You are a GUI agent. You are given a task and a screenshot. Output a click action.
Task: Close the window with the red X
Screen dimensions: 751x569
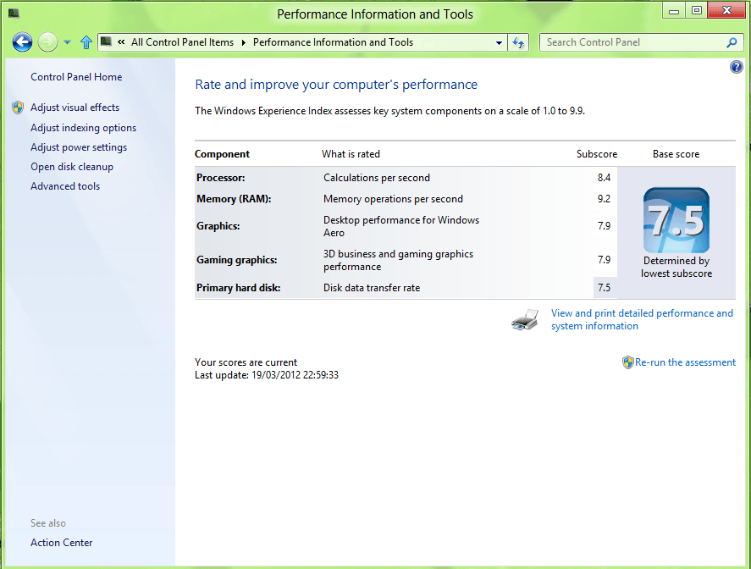click(726, 10)
